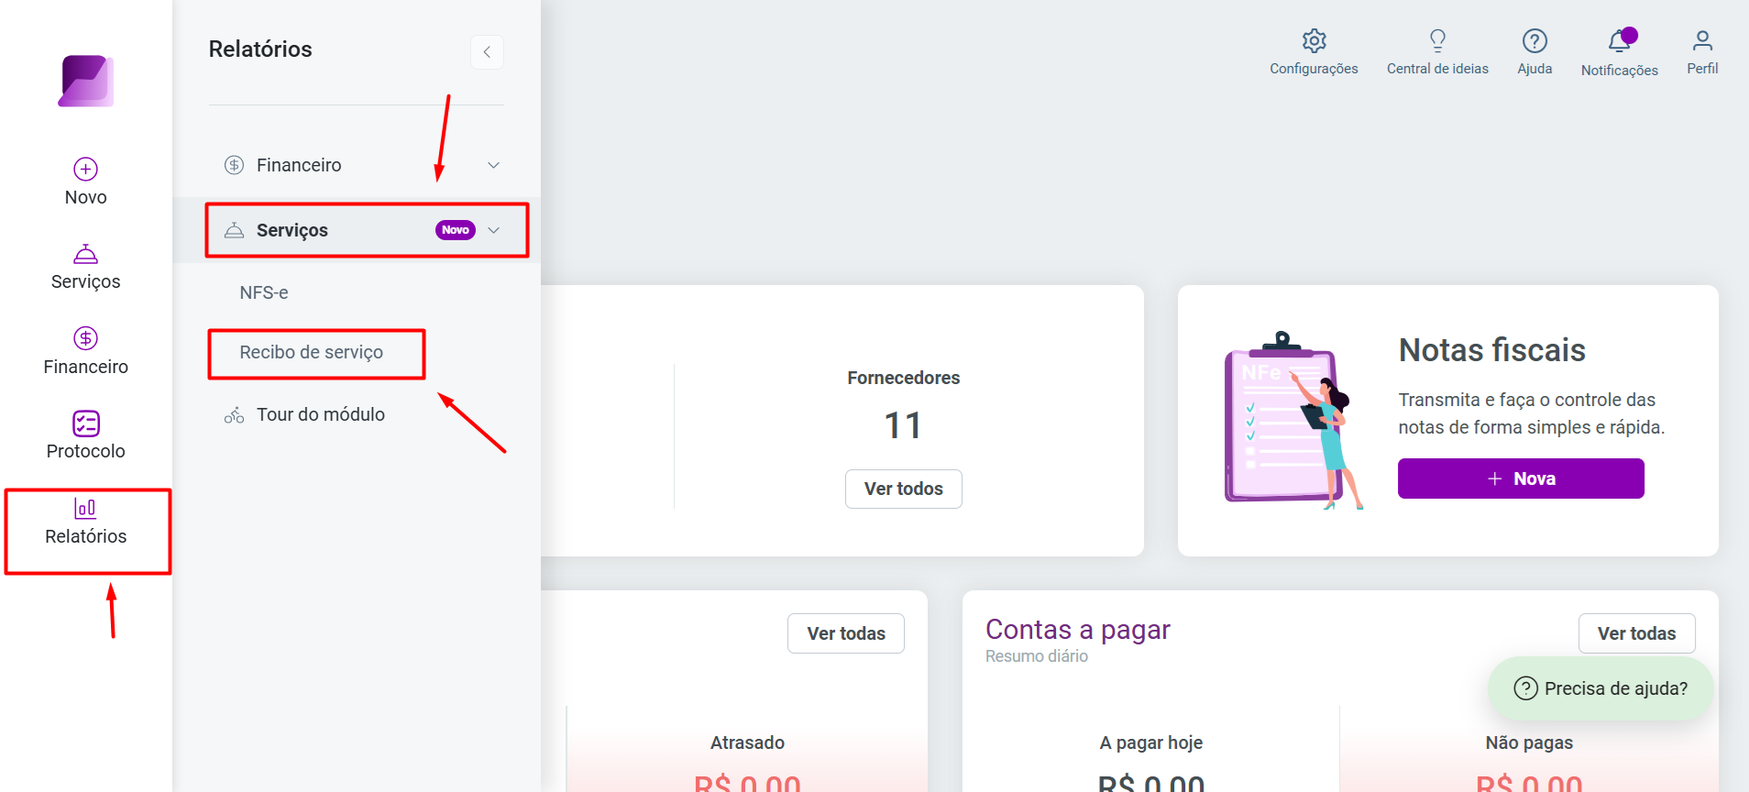Click the Relatórios panel title
1749x792 pixels.
260,49
